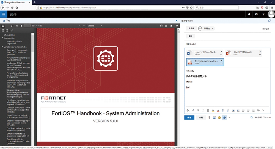Open the PDF zoom level dropdown
275x149 pixels.
(95, 26)
